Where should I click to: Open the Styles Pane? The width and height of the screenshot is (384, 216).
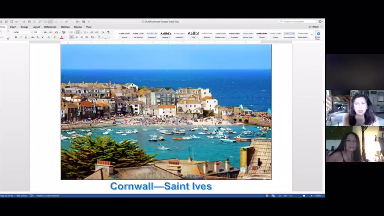(318, 35)
